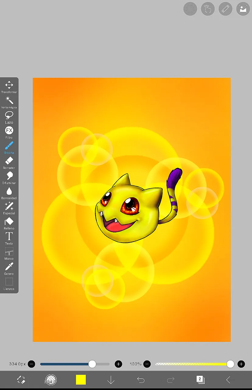Pick the Difuminar smudge tool
The height and width of the screenshot is (390, 252).
tap(9, 178)
